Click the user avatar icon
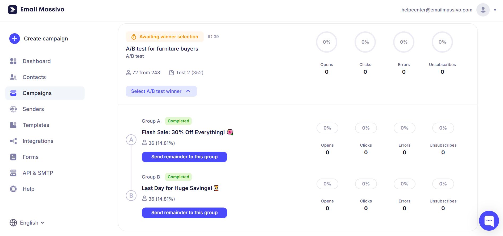 point(483,10)
